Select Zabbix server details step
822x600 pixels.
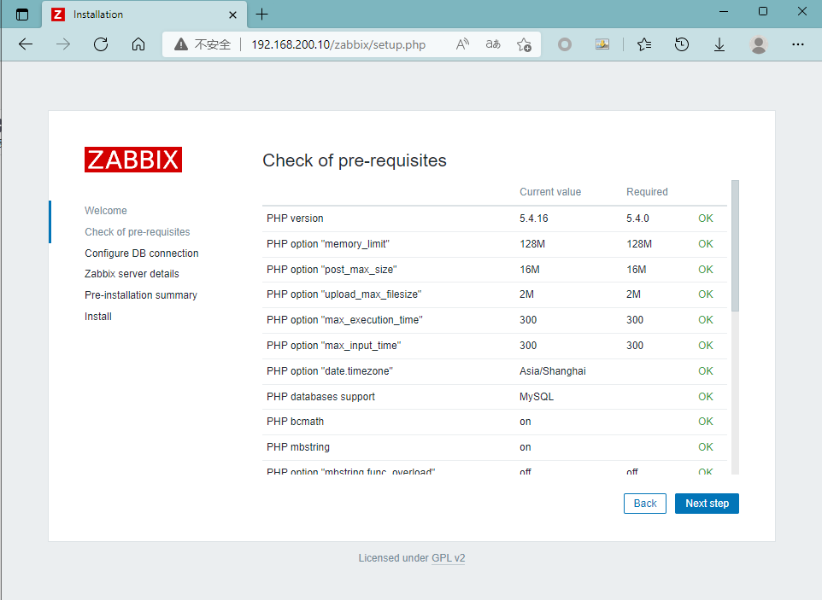(132, 274)
